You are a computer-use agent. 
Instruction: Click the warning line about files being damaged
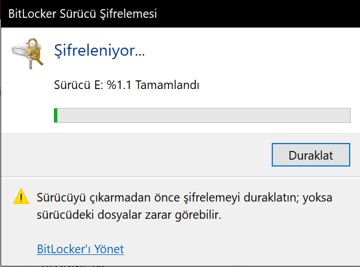(x=129, y=216)
